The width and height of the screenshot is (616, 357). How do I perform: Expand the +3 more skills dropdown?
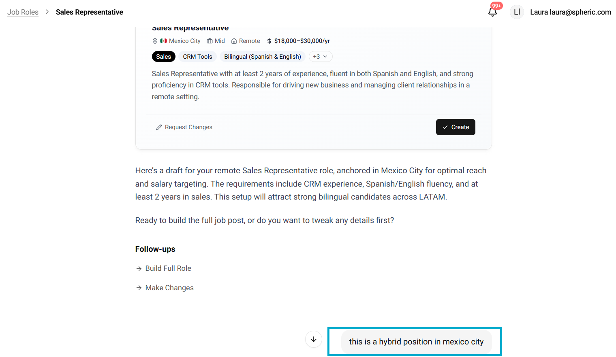[x=320, y=57]
